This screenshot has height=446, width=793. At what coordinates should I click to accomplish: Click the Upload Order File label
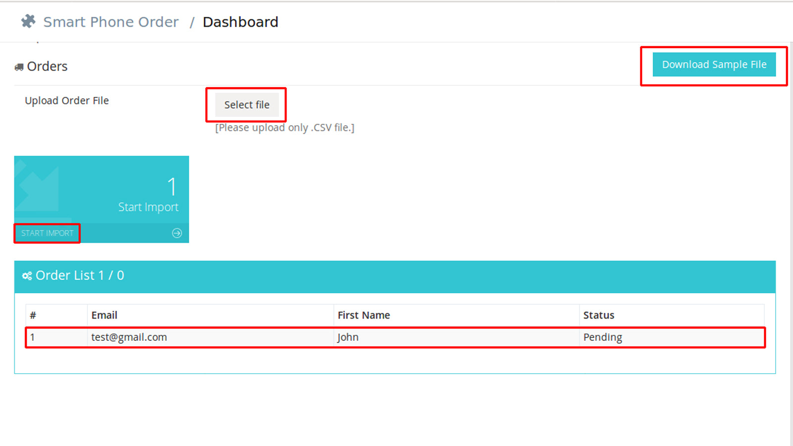tap(67, 101)
